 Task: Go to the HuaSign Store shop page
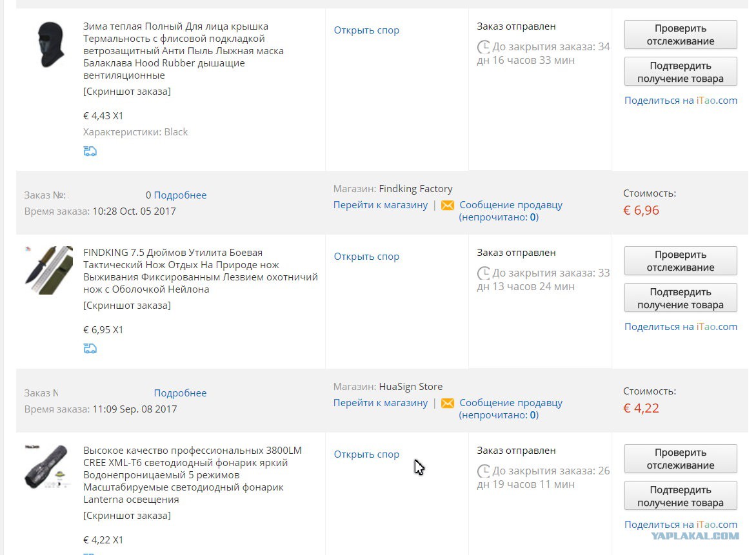point(381,403)
